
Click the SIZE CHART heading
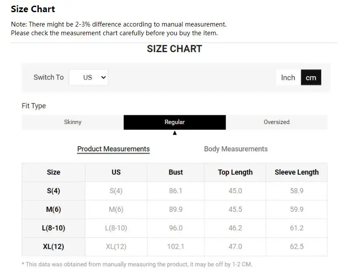(x=174, y=49)
